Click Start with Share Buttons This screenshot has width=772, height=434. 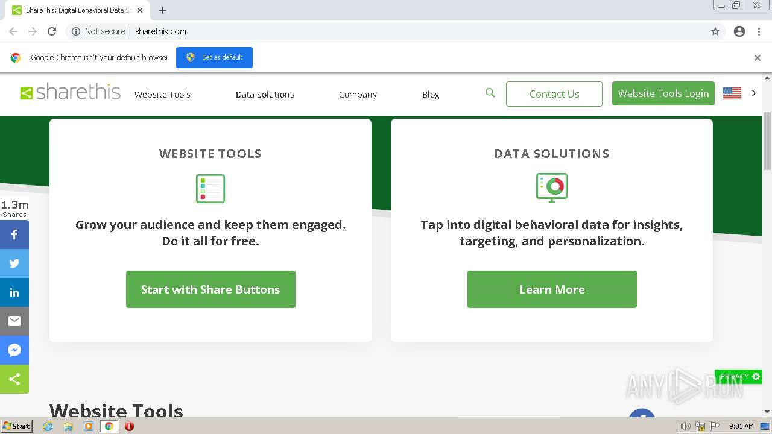(210, 289)
